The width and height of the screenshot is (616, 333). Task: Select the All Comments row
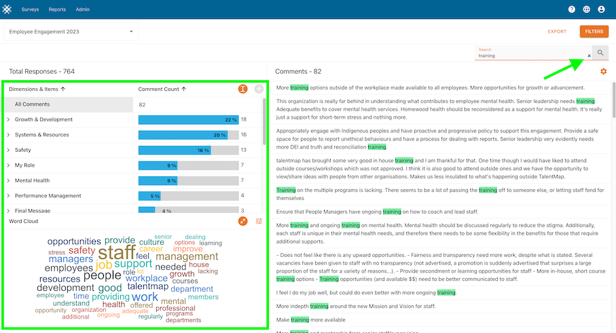tap(133, 104)
